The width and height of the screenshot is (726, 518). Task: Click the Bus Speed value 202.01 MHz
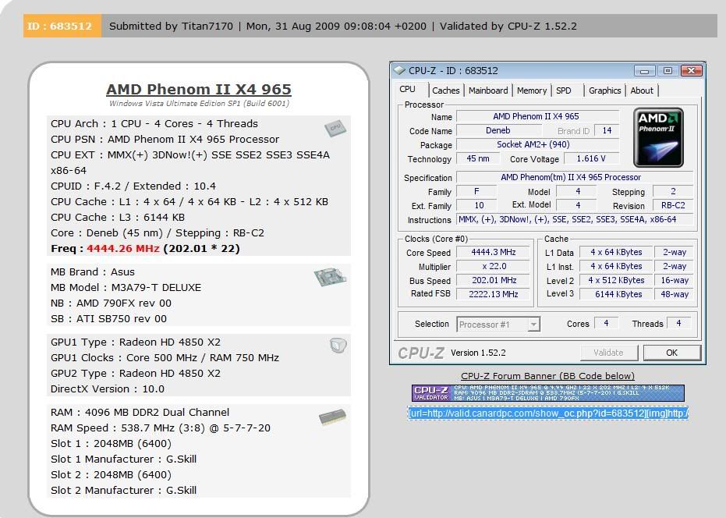(x=493, y=280)
